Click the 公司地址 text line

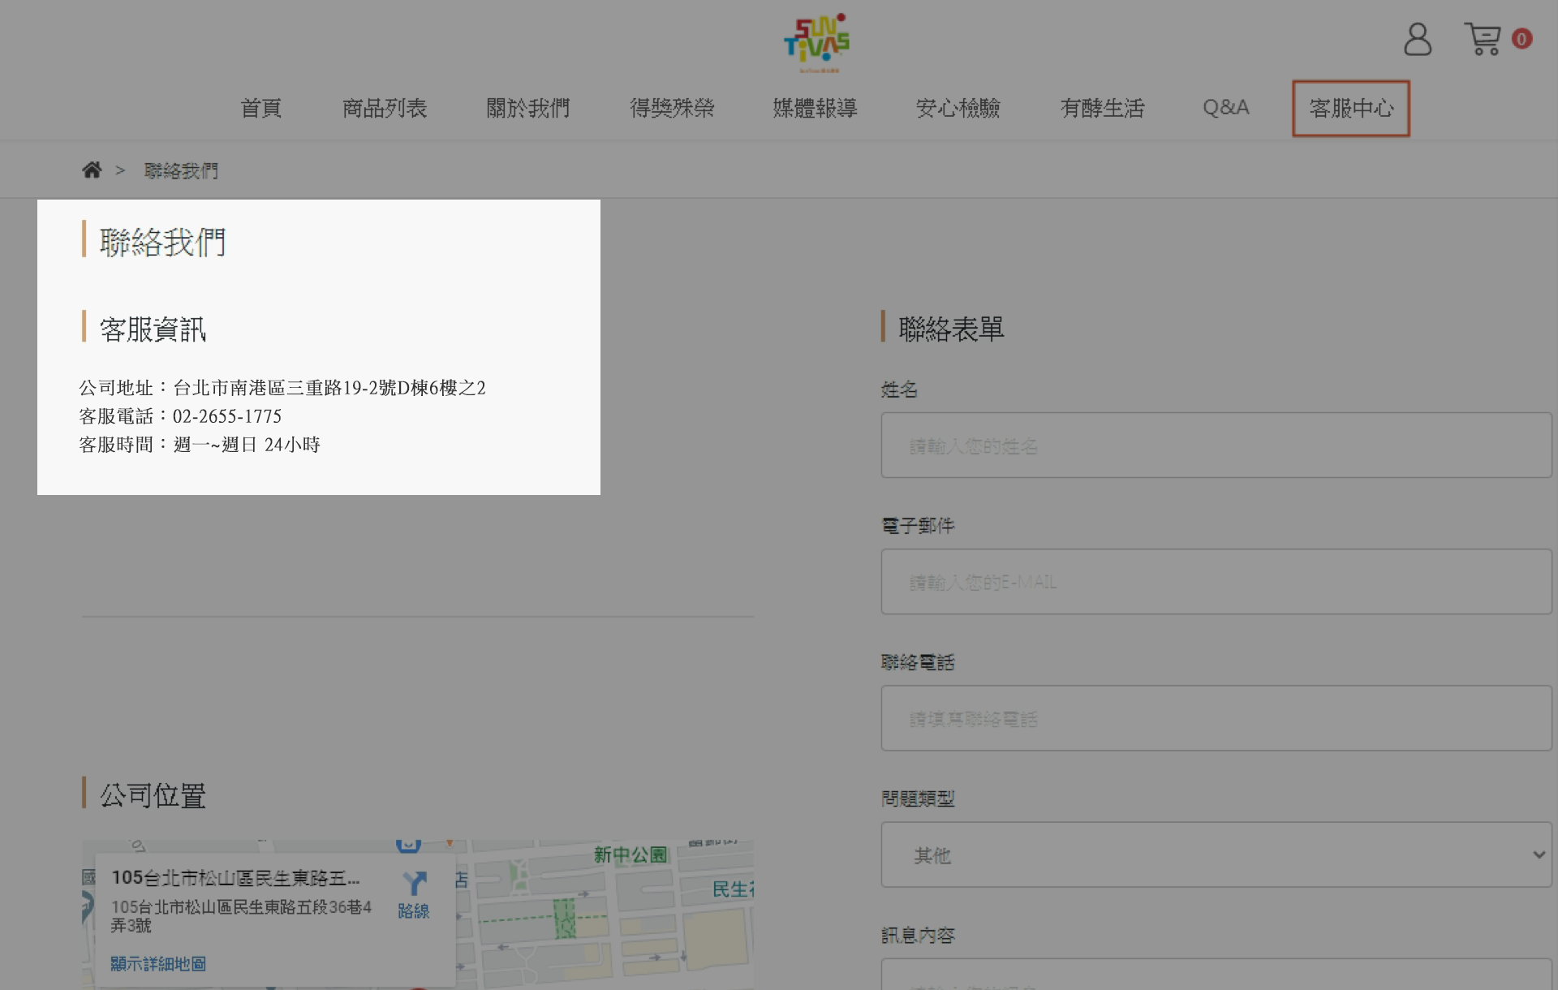[x=282, y=388]
